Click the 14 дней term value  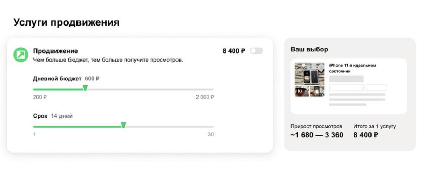click(x=62, y=116)
